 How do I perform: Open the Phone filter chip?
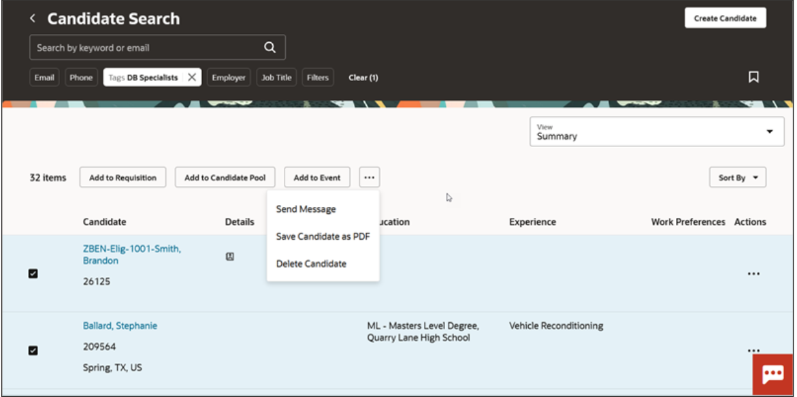coord(81,77)
